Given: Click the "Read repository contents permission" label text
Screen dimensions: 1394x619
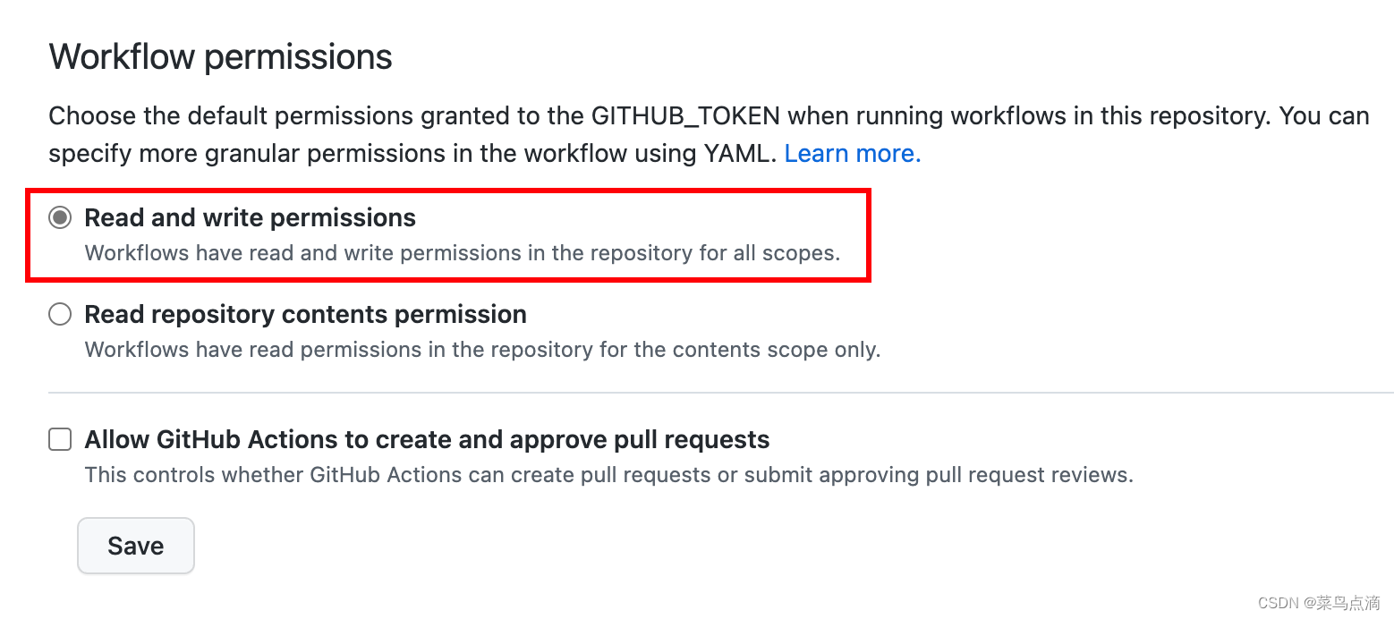Looking at the screenshot, I should coord(305,314).
